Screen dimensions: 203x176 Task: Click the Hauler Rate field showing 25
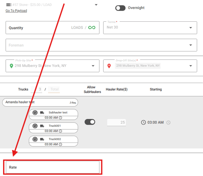coord(116,123)
